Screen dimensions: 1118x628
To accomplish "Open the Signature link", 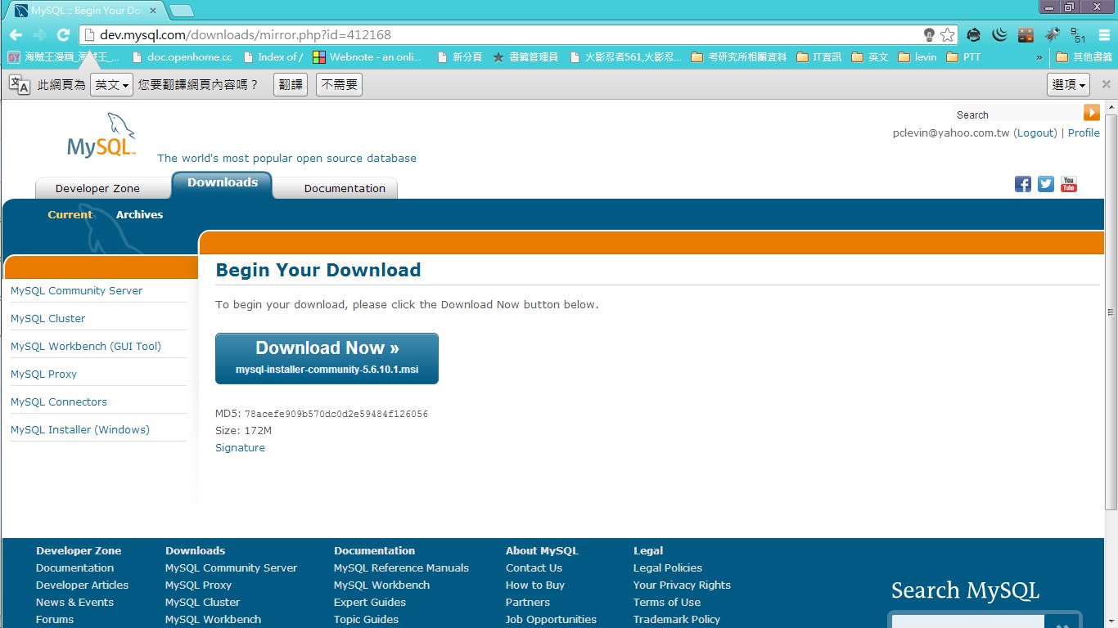I will [240, 447].
